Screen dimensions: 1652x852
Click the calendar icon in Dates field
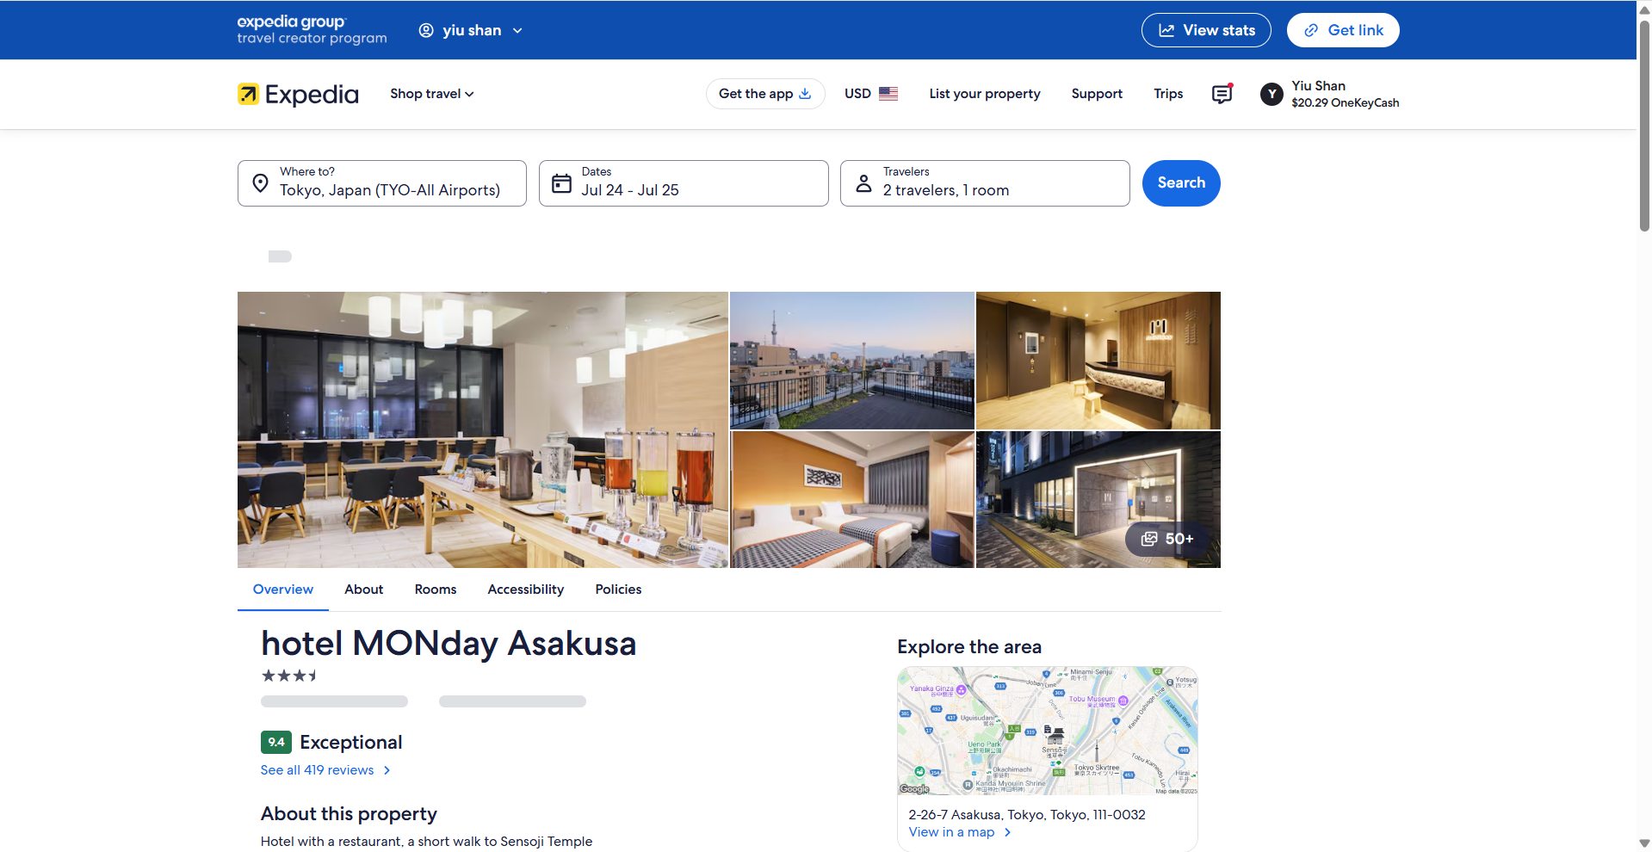coord(561,183)
